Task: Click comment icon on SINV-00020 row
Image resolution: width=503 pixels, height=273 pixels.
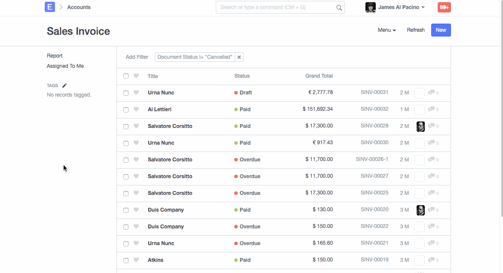Action: tap(432, 210)
